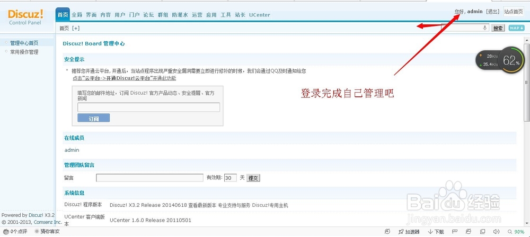
Task: Click the browser mode switch icon in status bar
Action: click(469, 232)
